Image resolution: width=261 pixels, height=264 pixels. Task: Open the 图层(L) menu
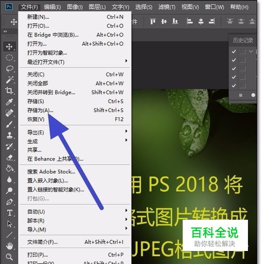97,7
